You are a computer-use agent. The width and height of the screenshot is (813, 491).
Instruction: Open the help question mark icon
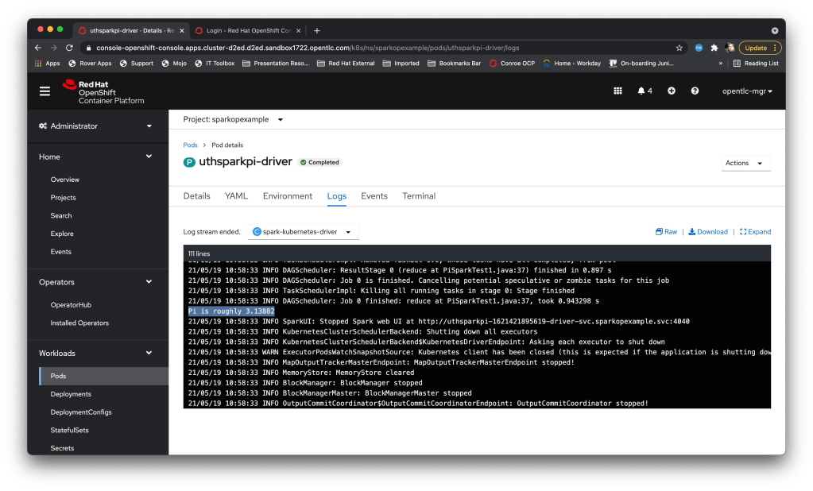click(695, 91)
